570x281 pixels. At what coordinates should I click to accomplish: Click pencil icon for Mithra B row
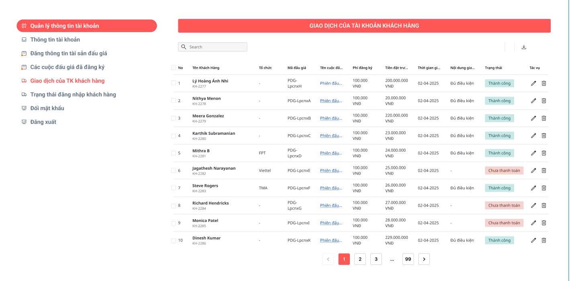click(x=533, y=153)
